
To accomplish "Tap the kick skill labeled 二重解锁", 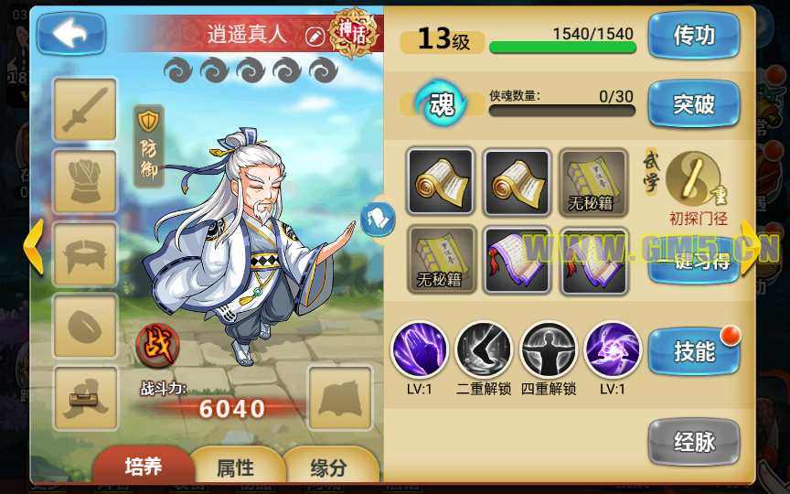I will tap(483, 350).
